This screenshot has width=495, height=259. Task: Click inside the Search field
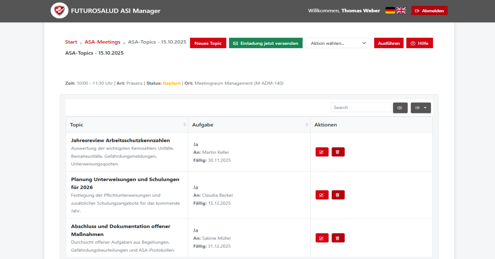click(x=361, y=107)
